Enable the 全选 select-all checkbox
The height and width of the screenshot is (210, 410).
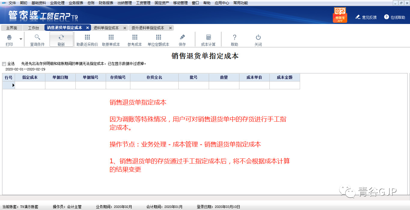click(4, 64)
